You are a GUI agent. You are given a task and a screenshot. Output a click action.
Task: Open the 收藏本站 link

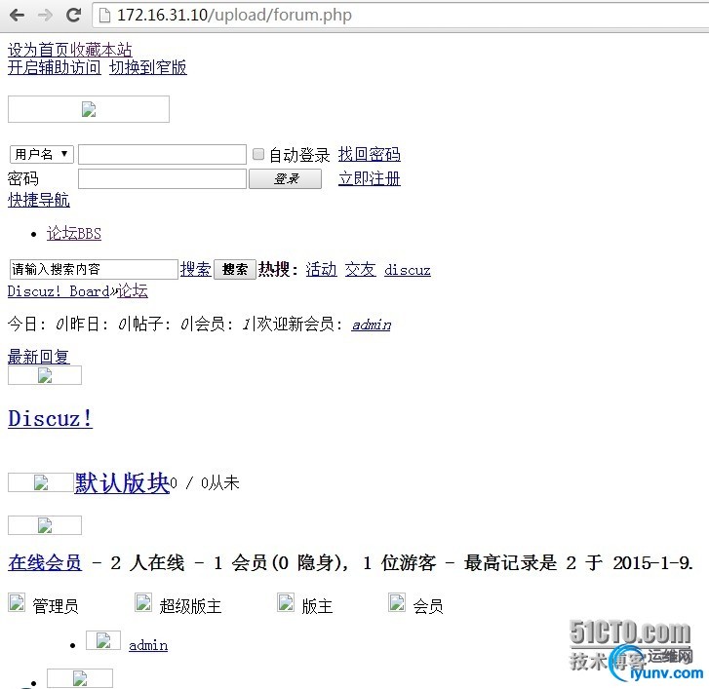pos(100,50)
